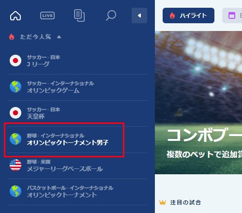The image size is (242, 213).
Task: Select the ハイライト tab
Action: [188, 15]
